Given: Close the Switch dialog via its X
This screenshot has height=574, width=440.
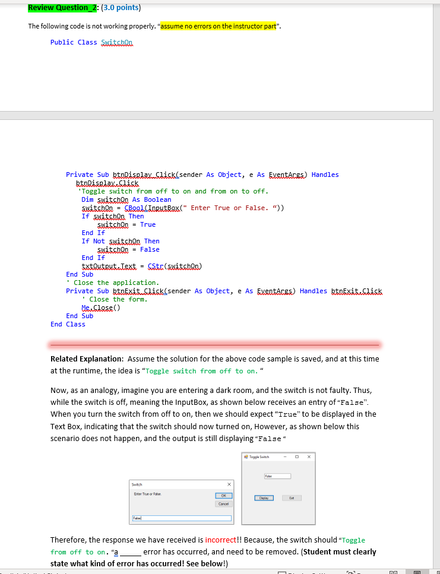Looking at the screenshot, I should 229,484.
